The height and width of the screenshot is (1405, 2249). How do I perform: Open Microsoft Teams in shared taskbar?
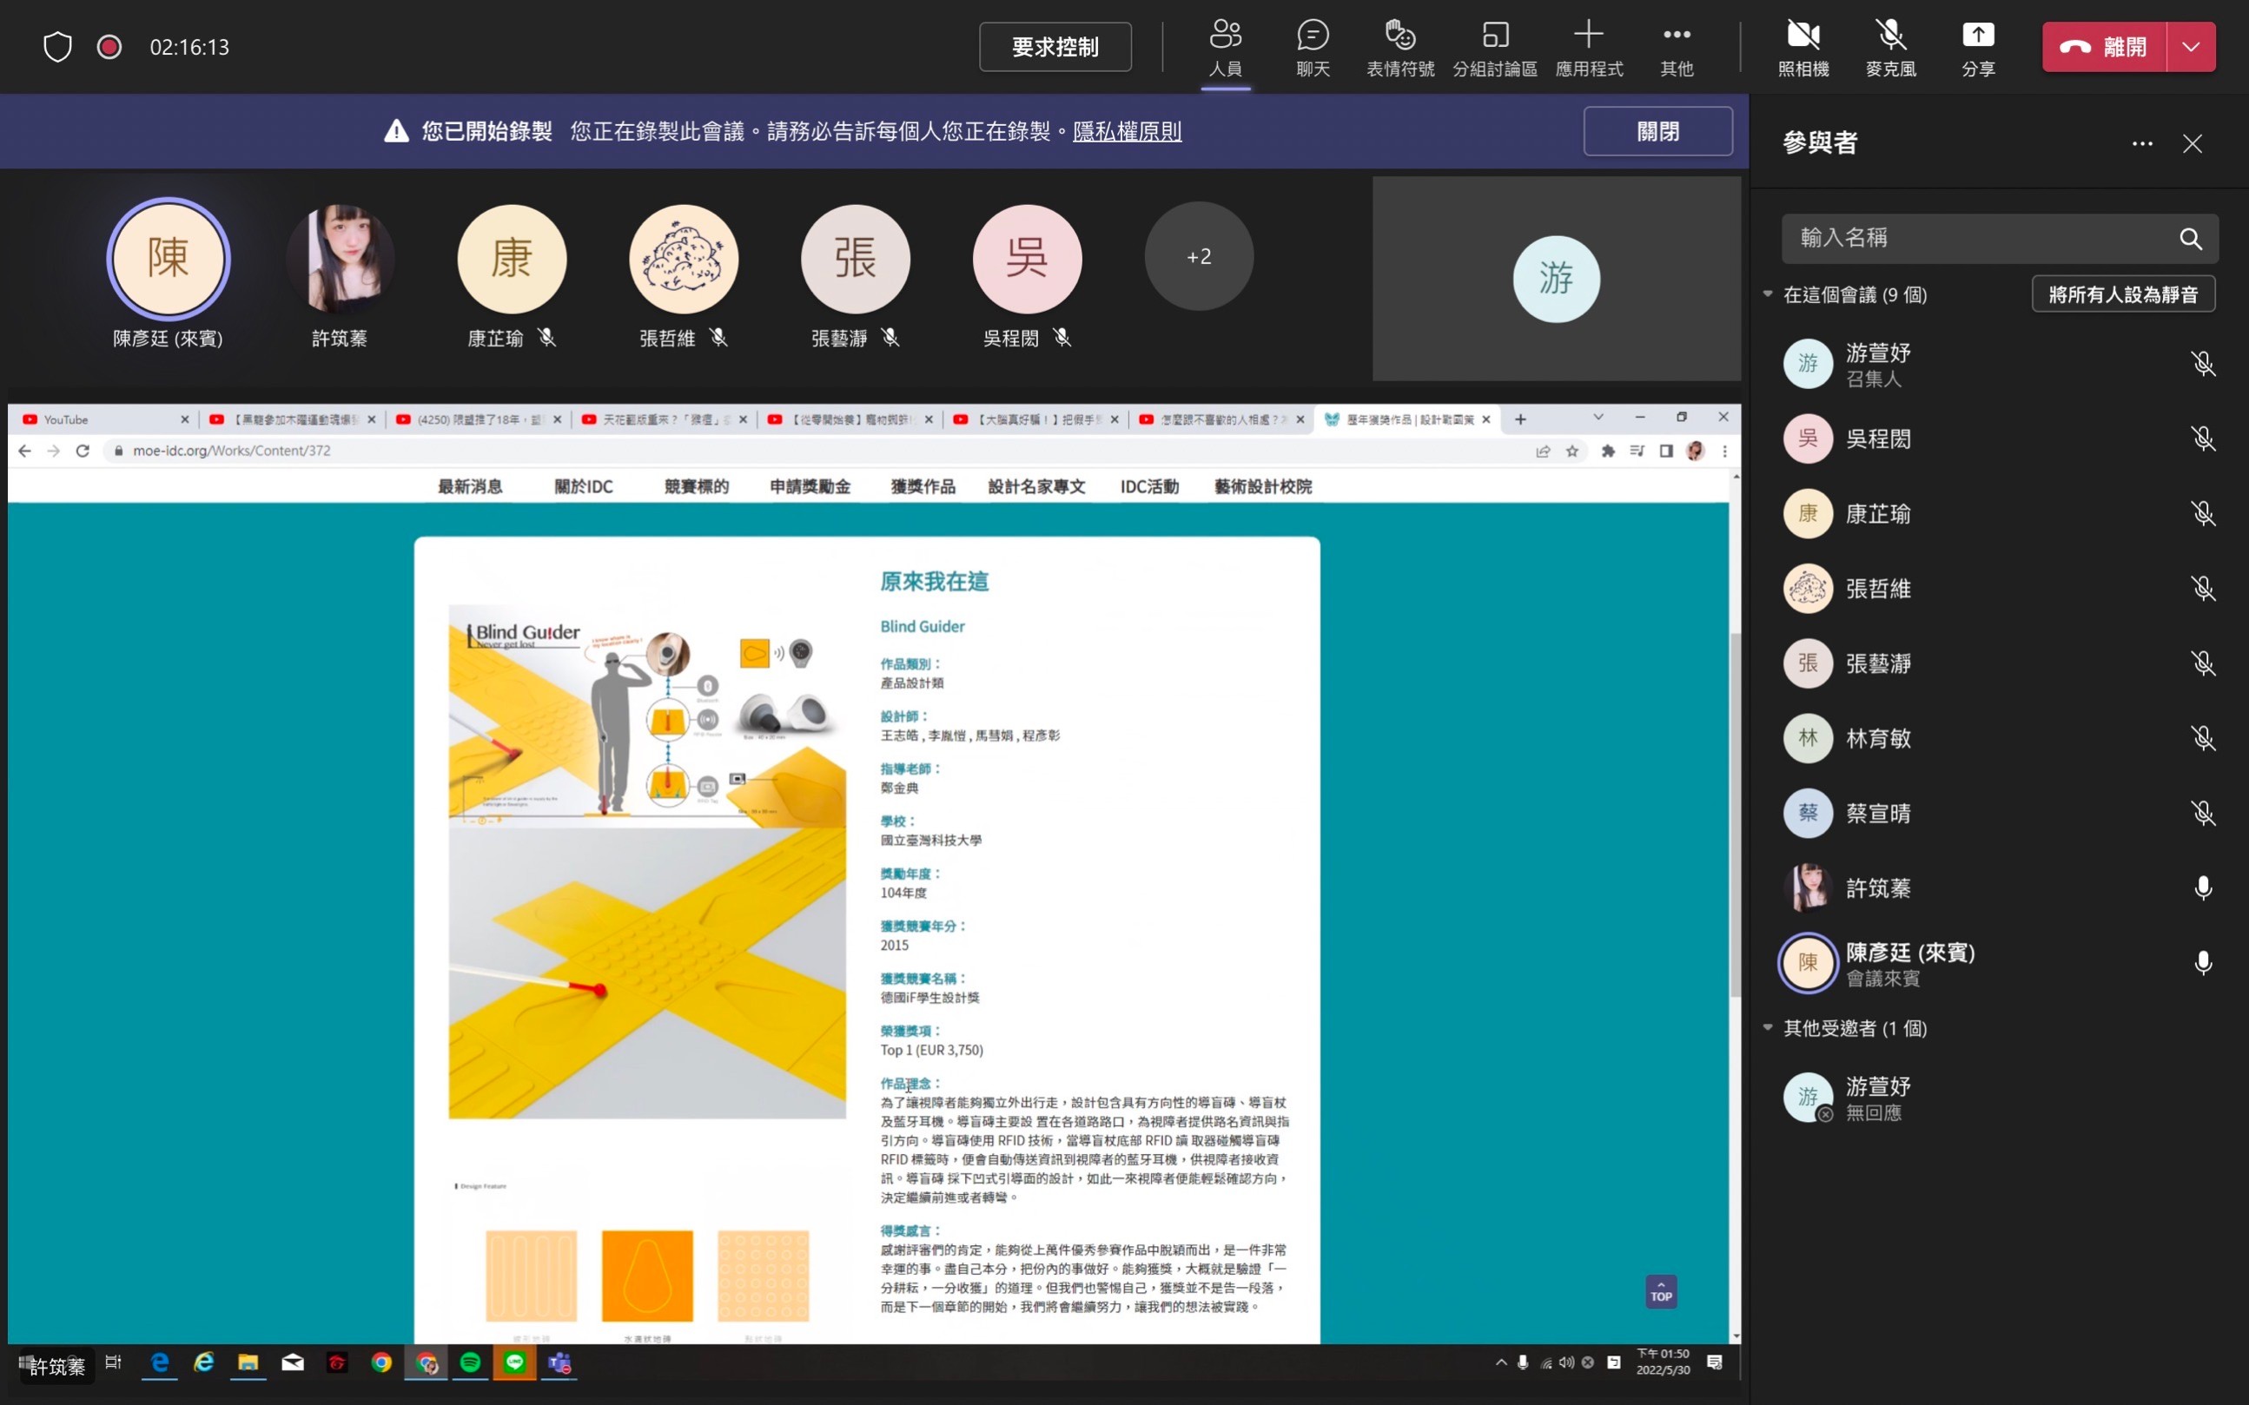coord(559,1362)
